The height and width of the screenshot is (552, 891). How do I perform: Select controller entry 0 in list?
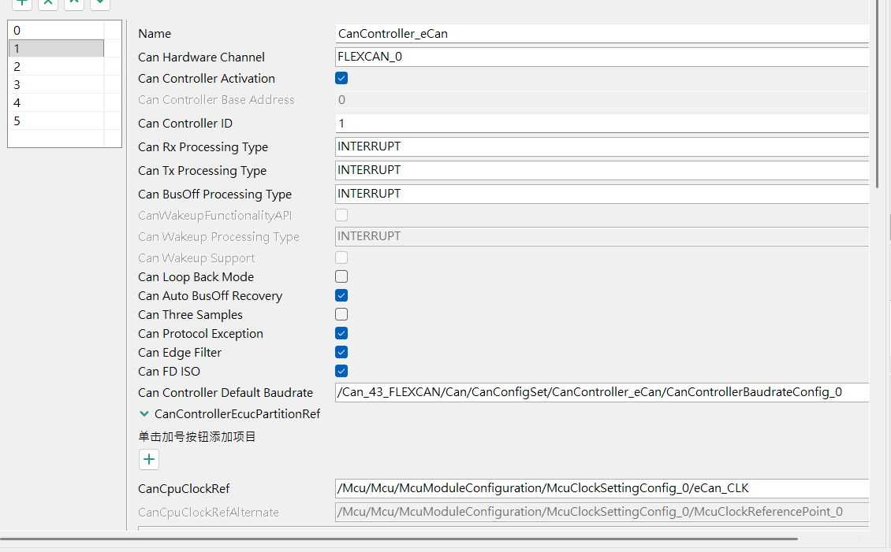pyautogui.click(x=56, y=31)
